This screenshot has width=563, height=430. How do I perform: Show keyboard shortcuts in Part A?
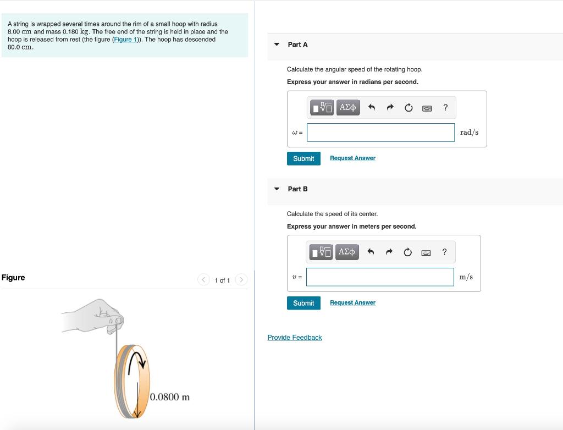pos(427,108)
